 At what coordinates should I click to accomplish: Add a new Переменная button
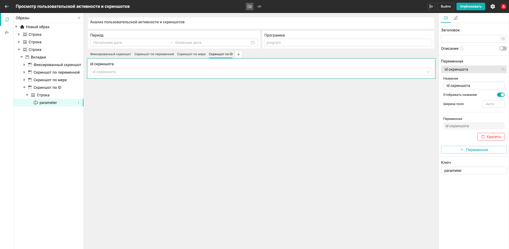point(474,150)
